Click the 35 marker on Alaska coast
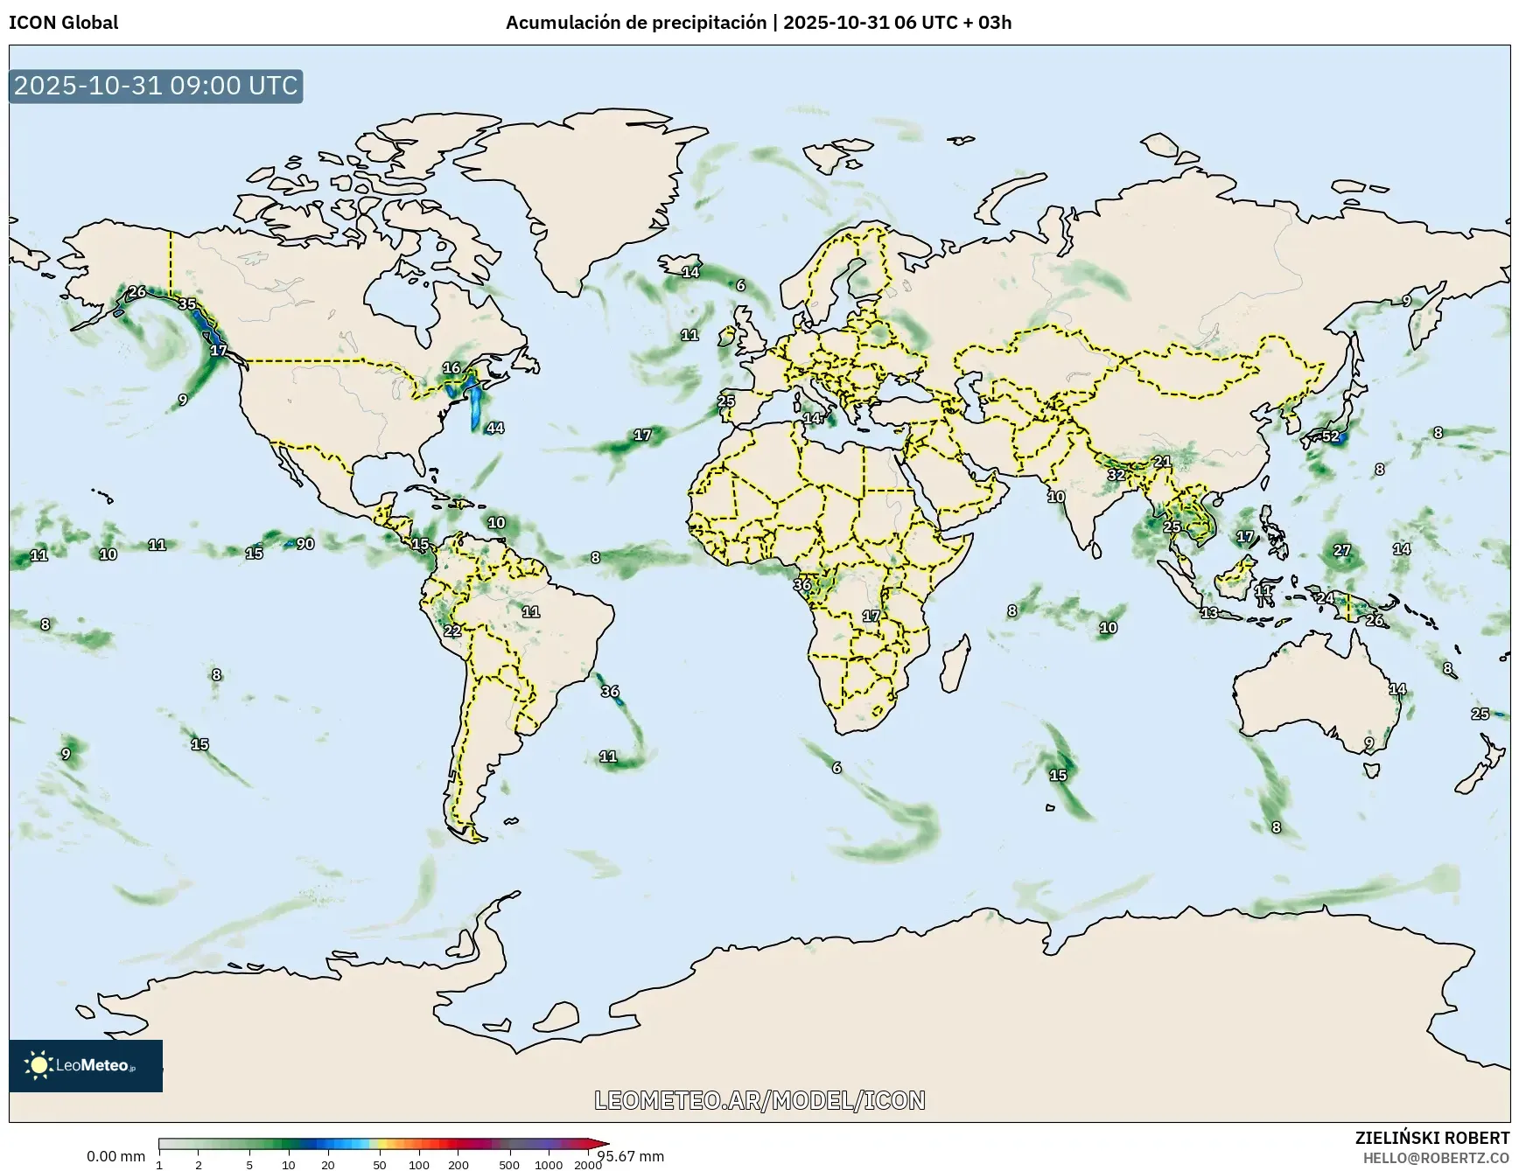Screen dimensions: 1519x1171 tap(187, 304)
